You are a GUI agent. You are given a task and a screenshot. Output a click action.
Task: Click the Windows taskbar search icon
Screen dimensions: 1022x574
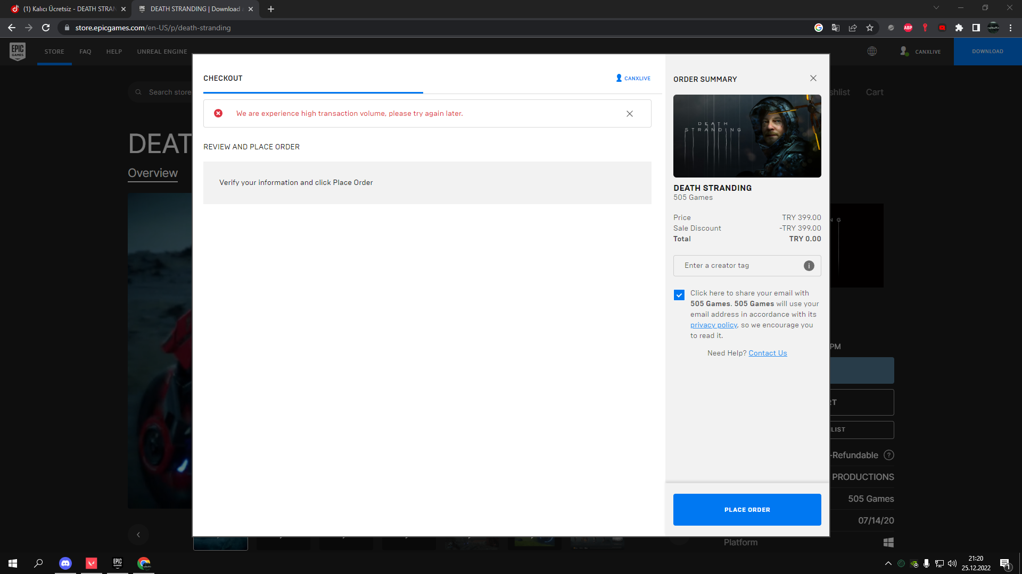[38, 563]
